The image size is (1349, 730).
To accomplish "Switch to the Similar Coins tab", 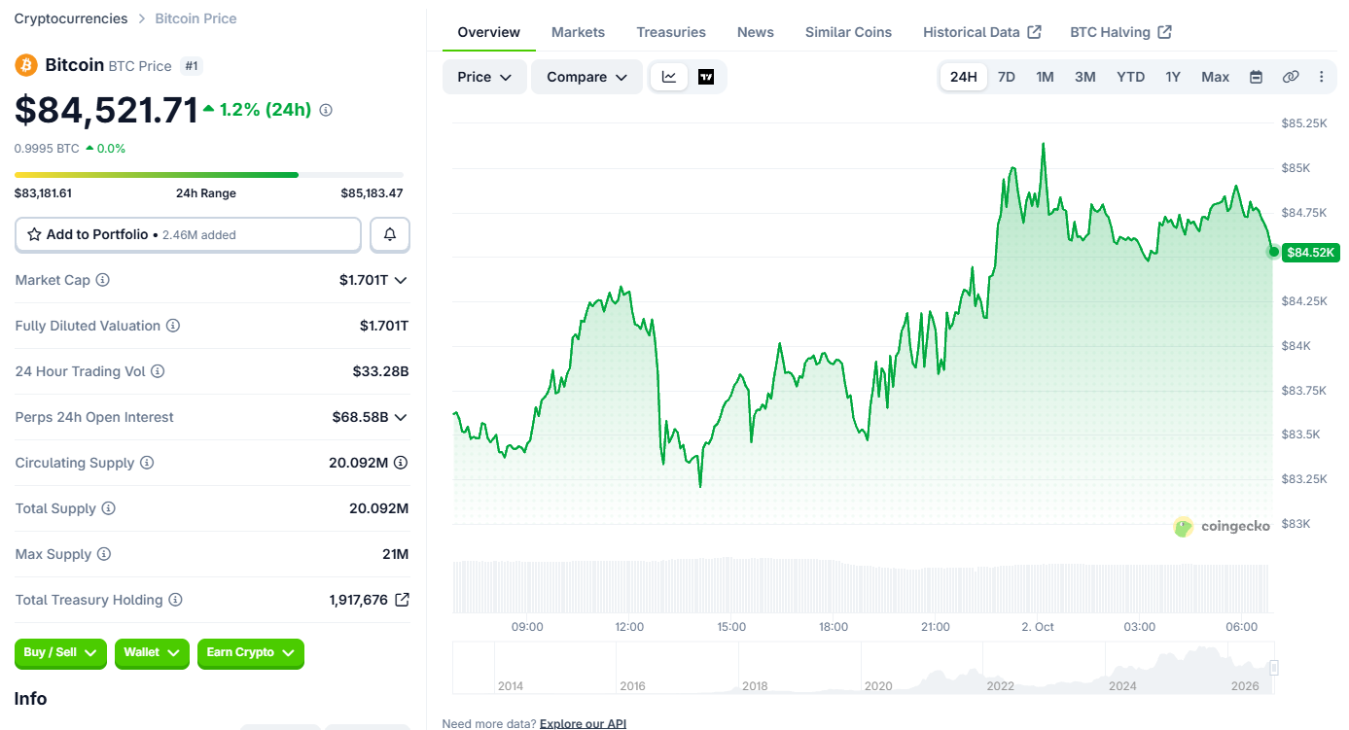I will (848, 32).
